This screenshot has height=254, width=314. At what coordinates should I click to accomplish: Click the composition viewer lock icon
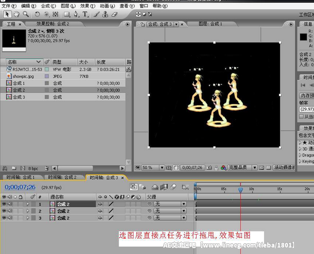pos(143,24)
